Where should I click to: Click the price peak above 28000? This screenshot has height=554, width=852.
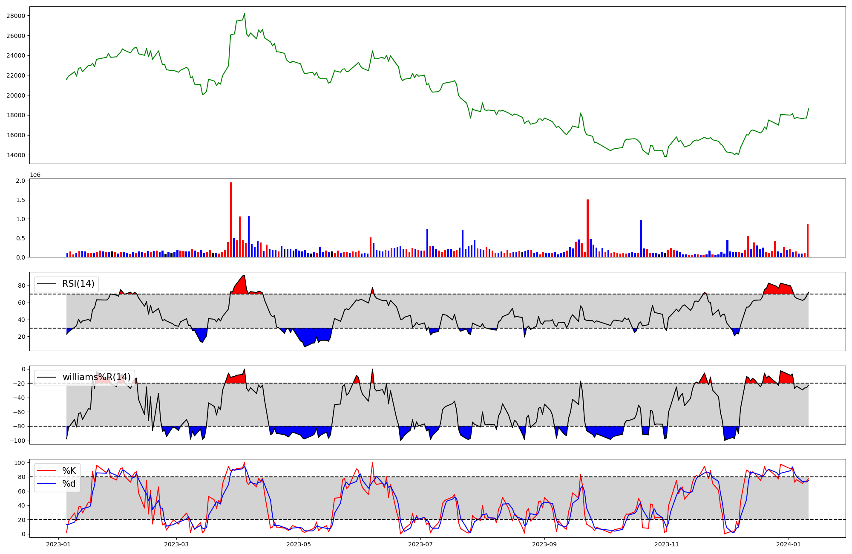[245, 14]
